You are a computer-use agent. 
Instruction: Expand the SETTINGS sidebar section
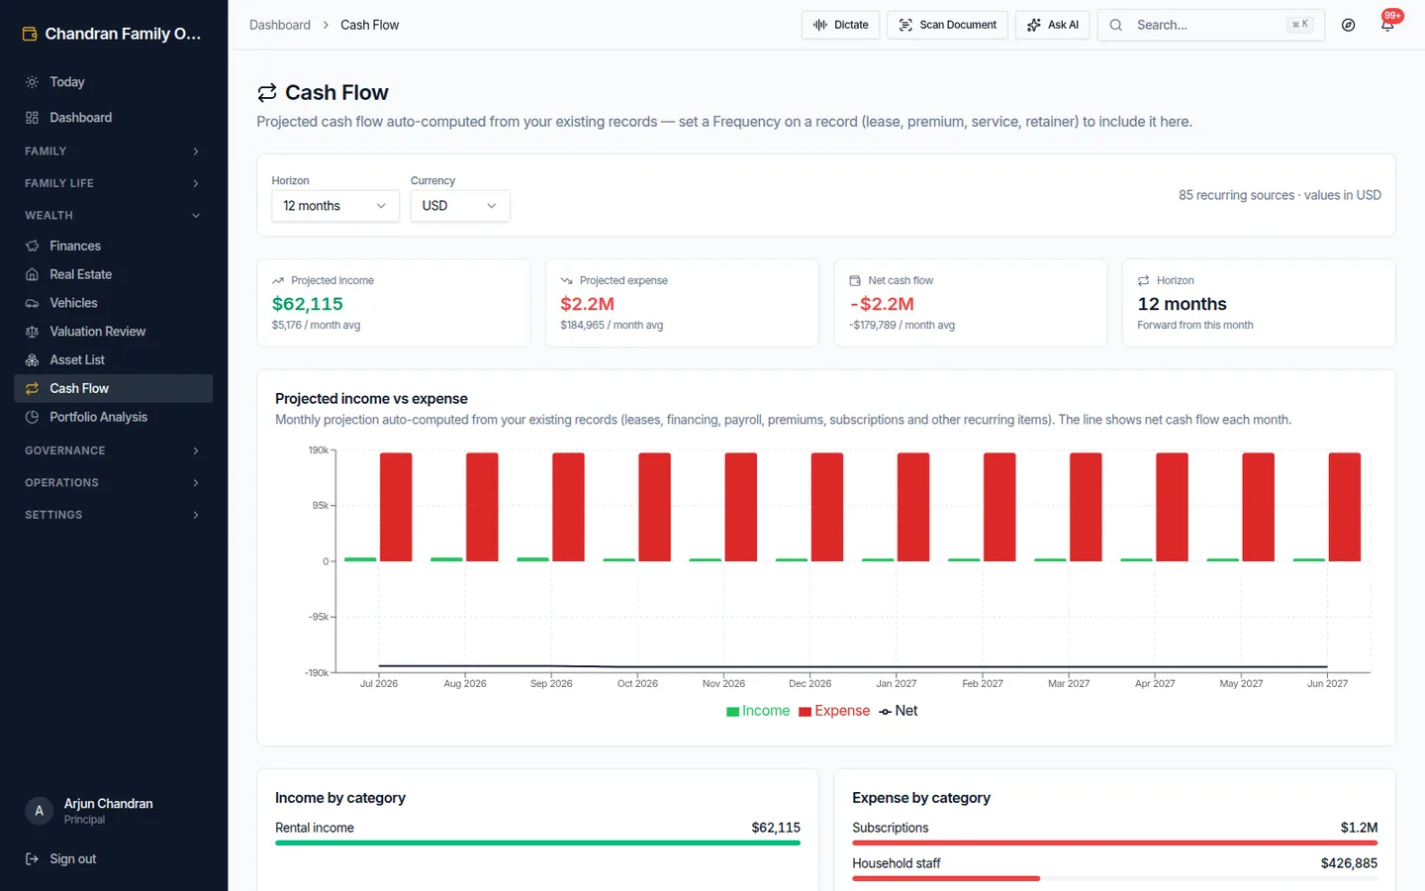point(113,515)
